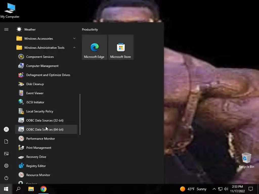Select the My Computer desktop icon

[10, 11]
